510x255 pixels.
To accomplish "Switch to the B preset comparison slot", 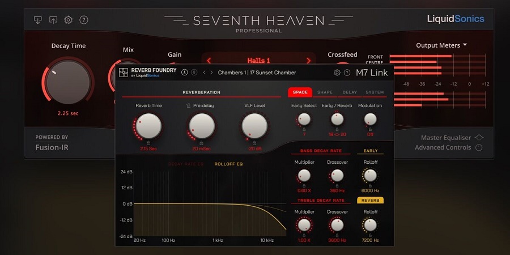I will (194, 73).
